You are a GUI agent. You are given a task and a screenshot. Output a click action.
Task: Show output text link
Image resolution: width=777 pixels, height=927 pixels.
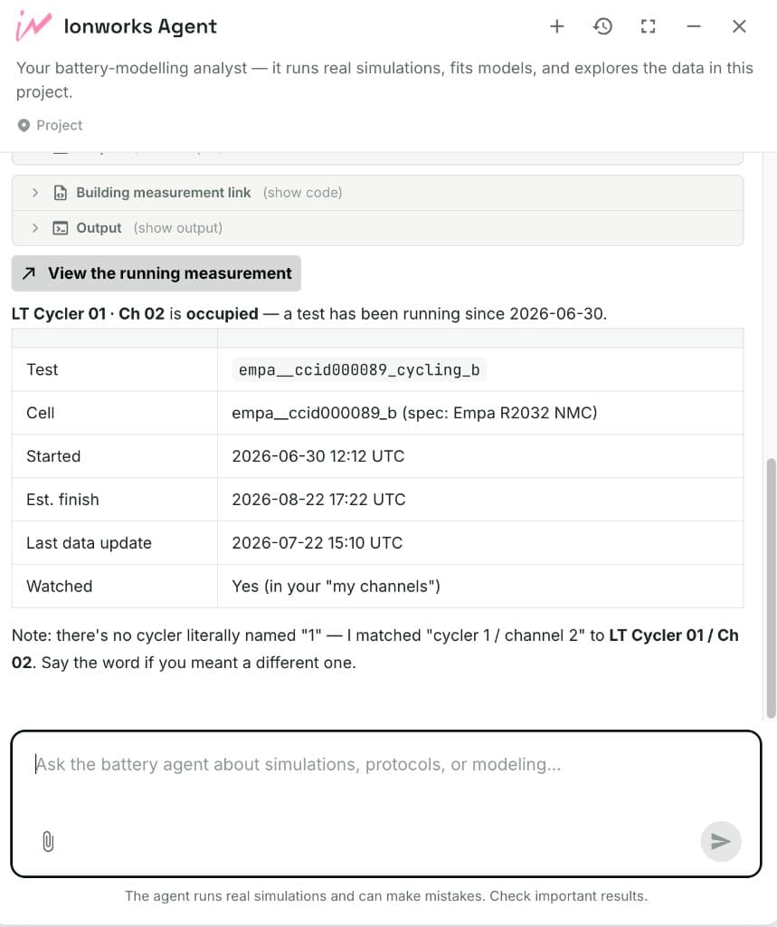[178, 228]
